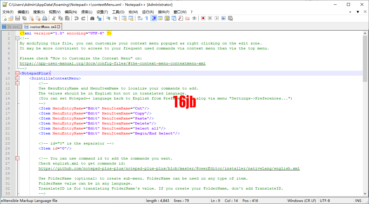Open the 编码(N) encoding menu
Image resolution: width=369 pixels, height=204 pixels.
point(71,12)
